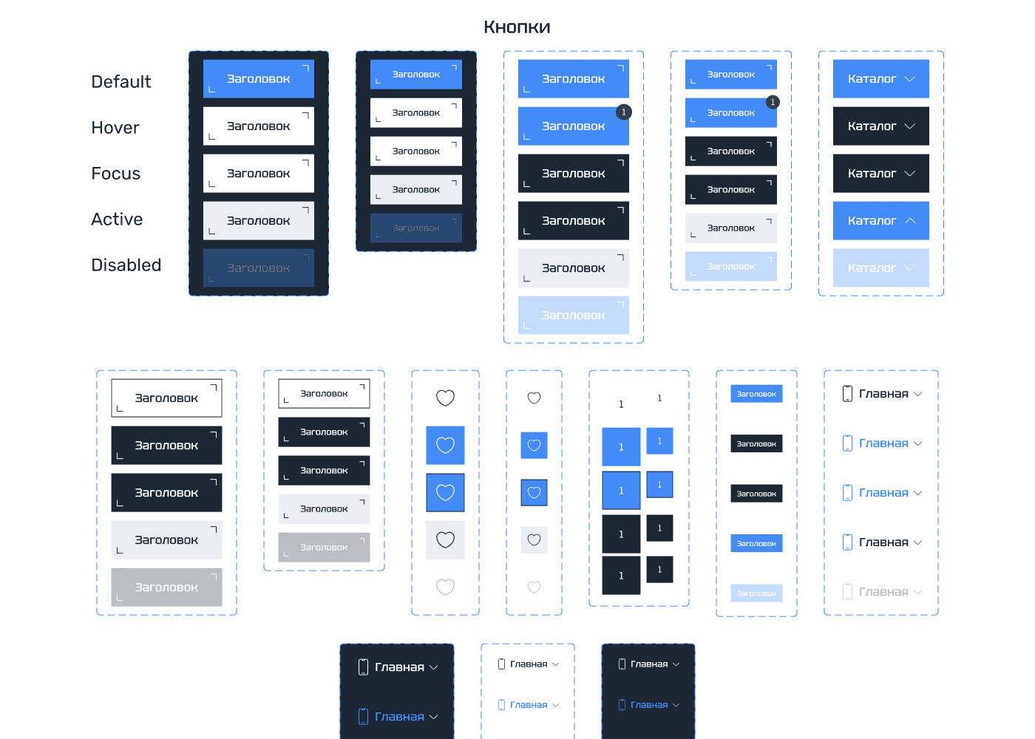Click small borderless blue square numbered 1
This screenshot has height=739, width=1035.
659,441
